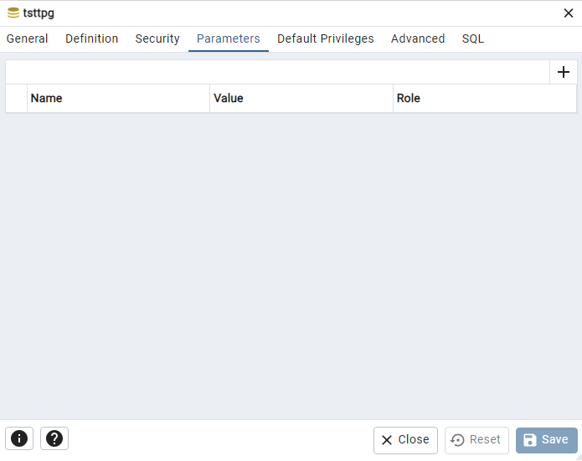Click the tsttpg dialog title
Image resolution: width=582 pixels, height=461 pixels.
click(39, 13)
